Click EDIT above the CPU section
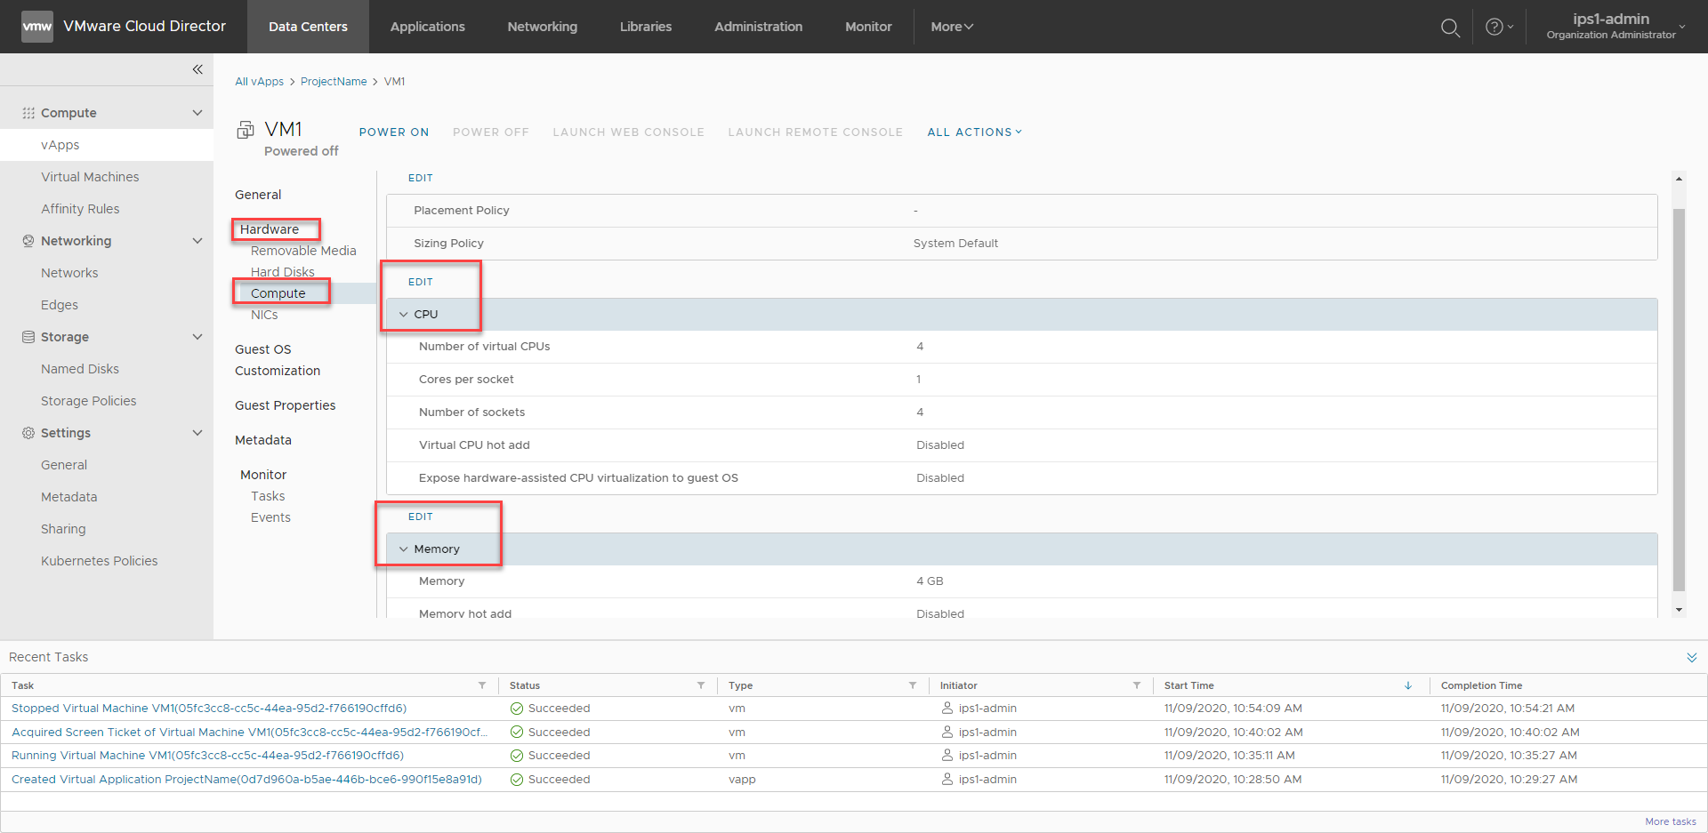Image resolution: width=1708 pixels, height=833 pixels. (x=420, y=282)
